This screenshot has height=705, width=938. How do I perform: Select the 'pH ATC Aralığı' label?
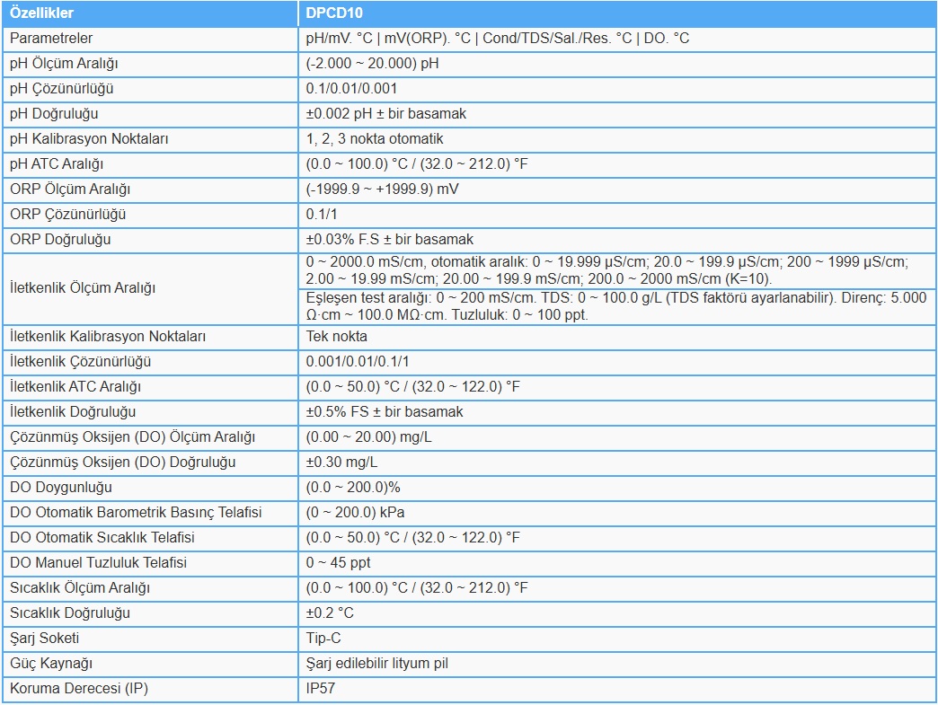point(57,163)
